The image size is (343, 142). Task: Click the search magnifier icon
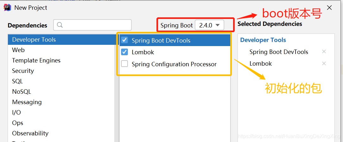(x=60, y=25)
